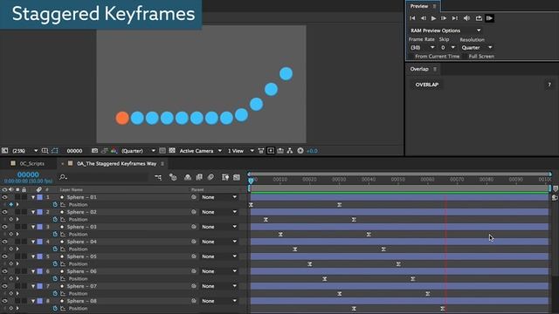Toggle loop option in Preview panel
Viewport: 559px width, 314px height.
tap(479, 18)
